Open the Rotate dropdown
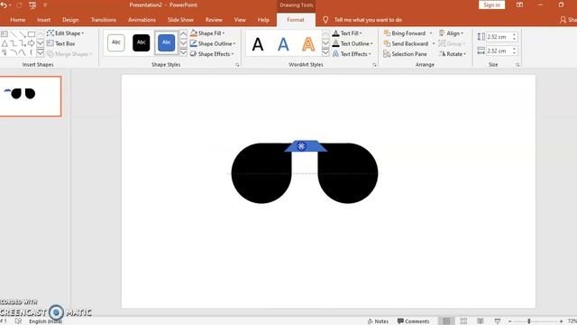 (x=453, y=54)
